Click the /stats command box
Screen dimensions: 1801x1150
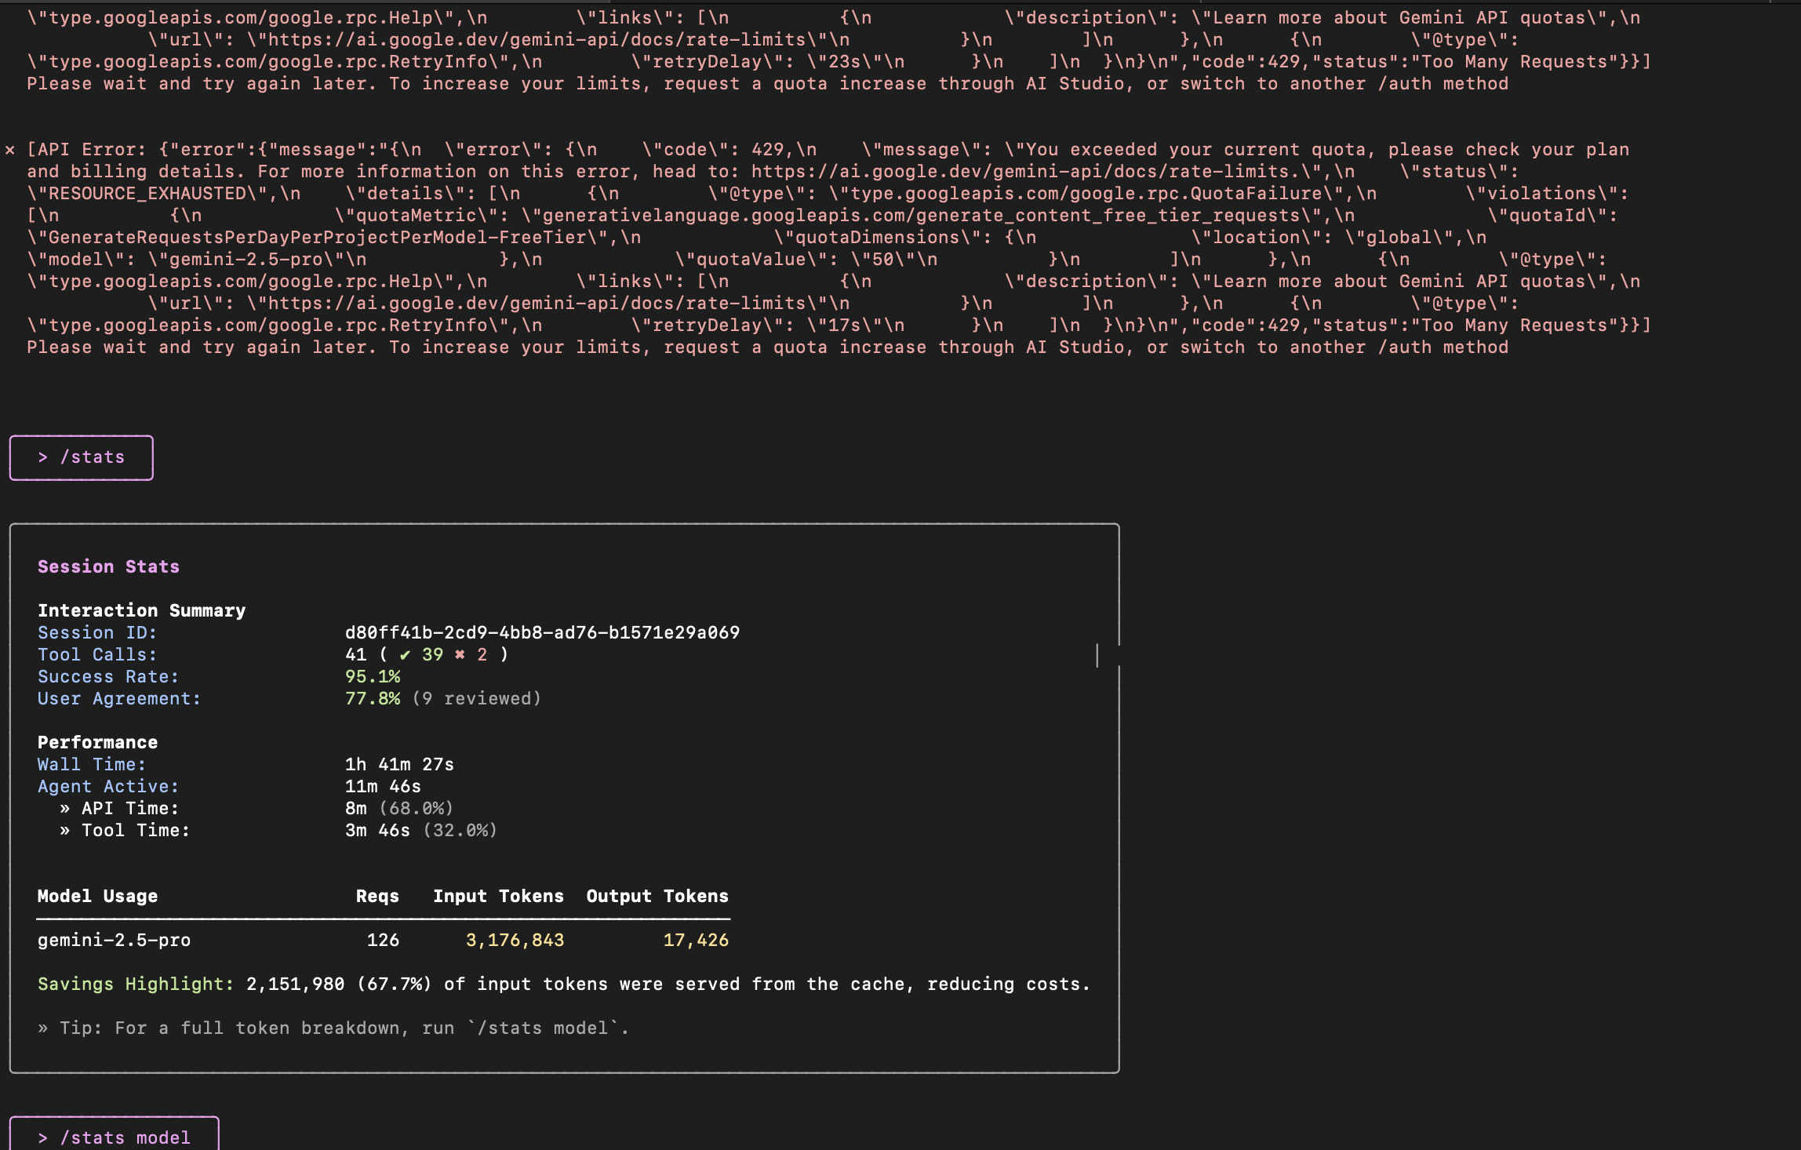[82, 457]
